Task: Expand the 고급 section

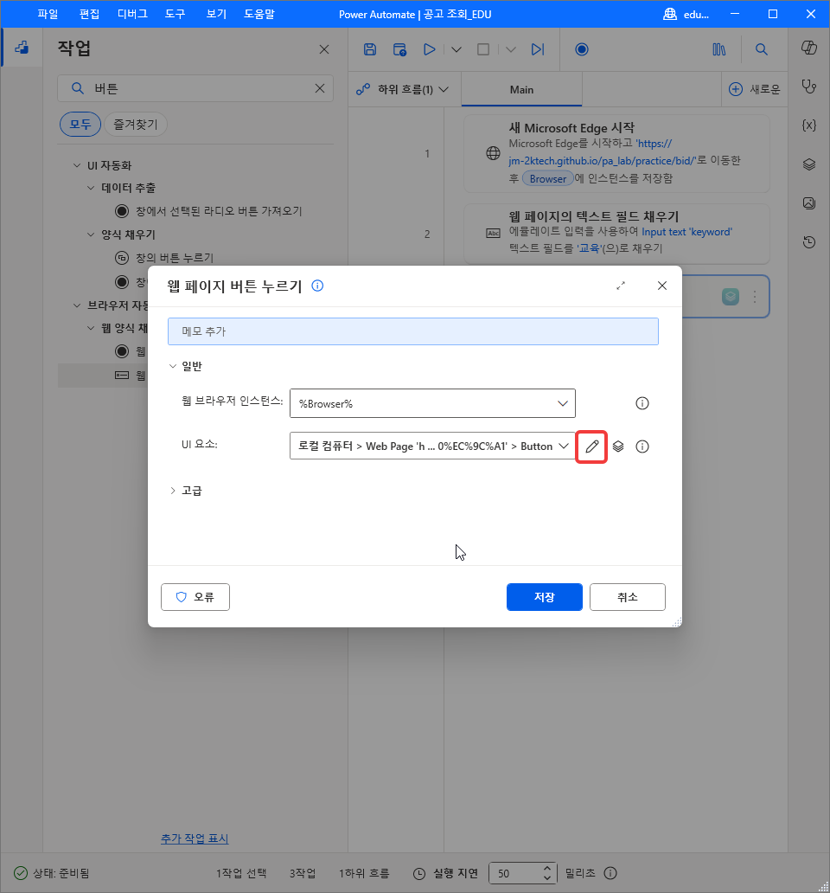Action: click(172, 491)
